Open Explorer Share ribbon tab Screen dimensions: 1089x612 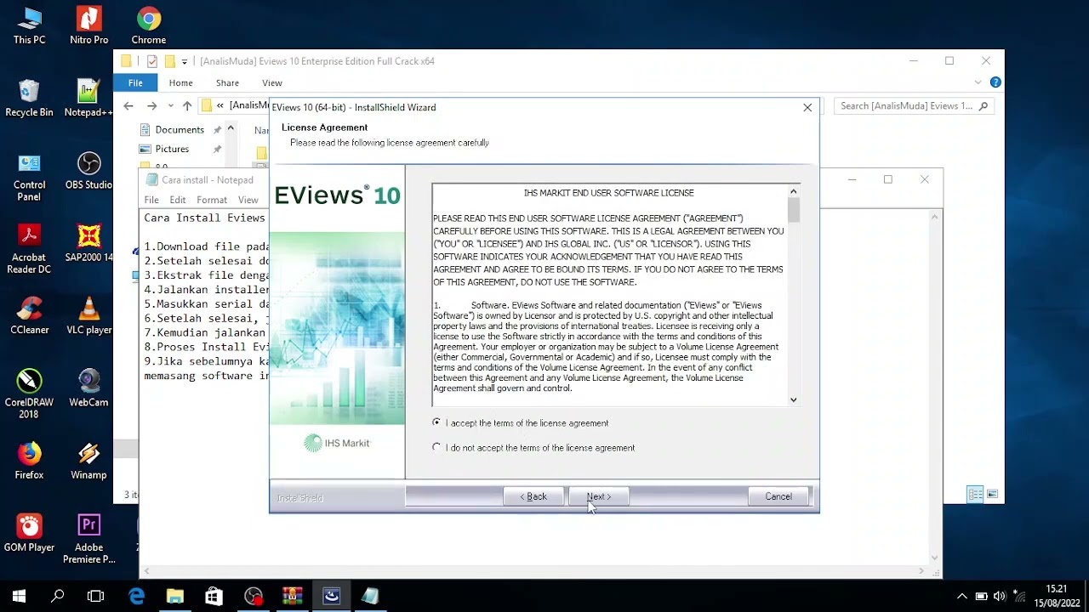[x=227, y=82]
